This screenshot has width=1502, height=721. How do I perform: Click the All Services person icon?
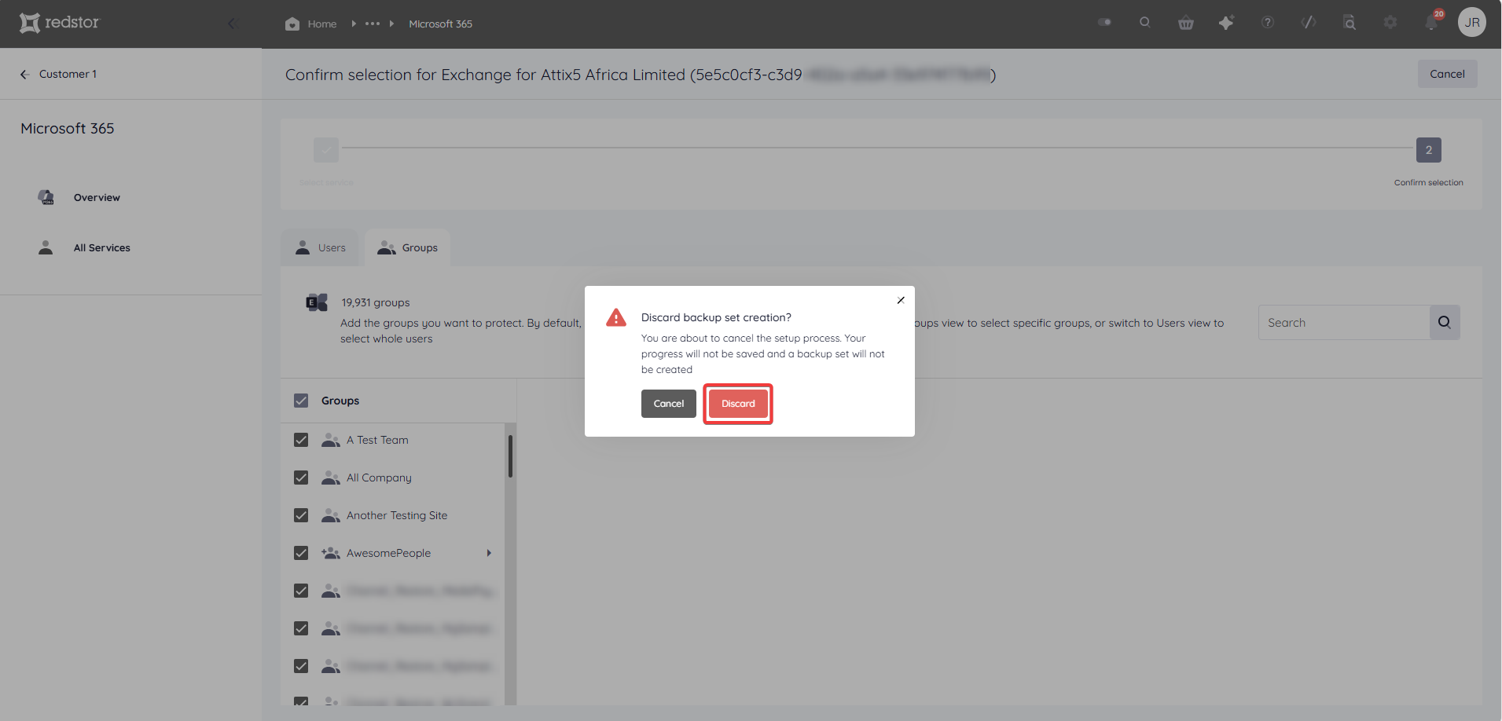pos(46,247)
